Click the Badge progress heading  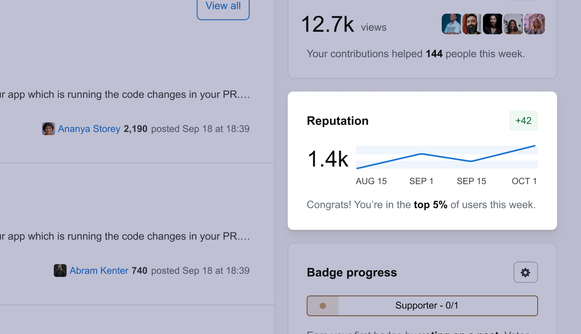point(352,273)
